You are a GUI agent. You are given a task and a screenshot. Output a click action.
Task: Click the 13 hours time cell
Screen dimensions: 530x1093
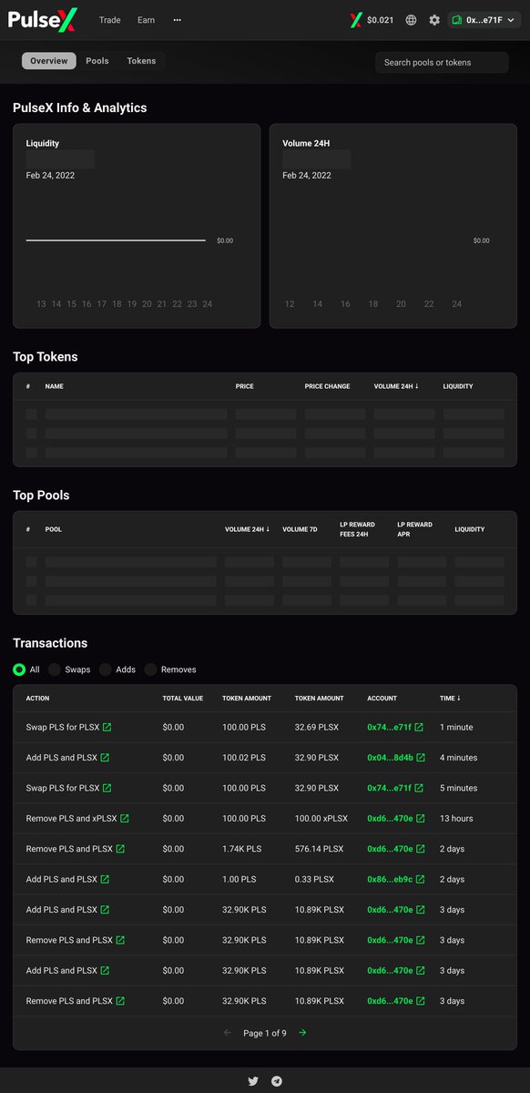click(455, 818)
